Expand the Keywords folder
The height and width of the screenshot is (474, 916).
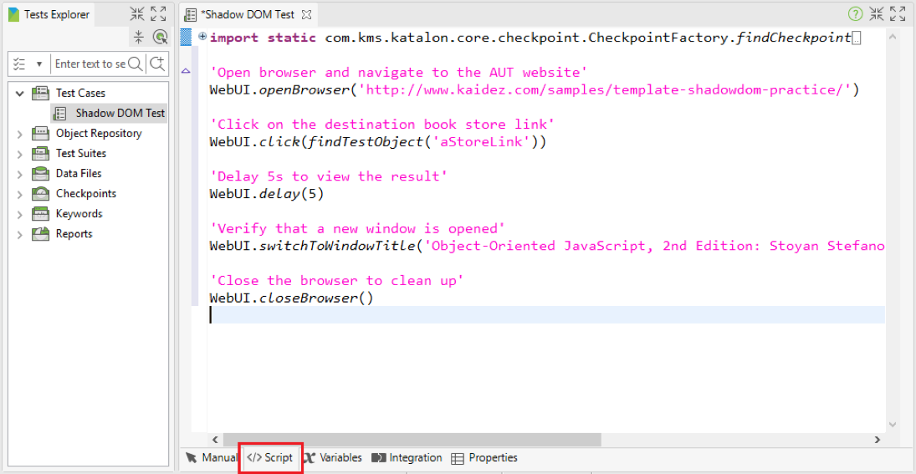pos(20,214)
